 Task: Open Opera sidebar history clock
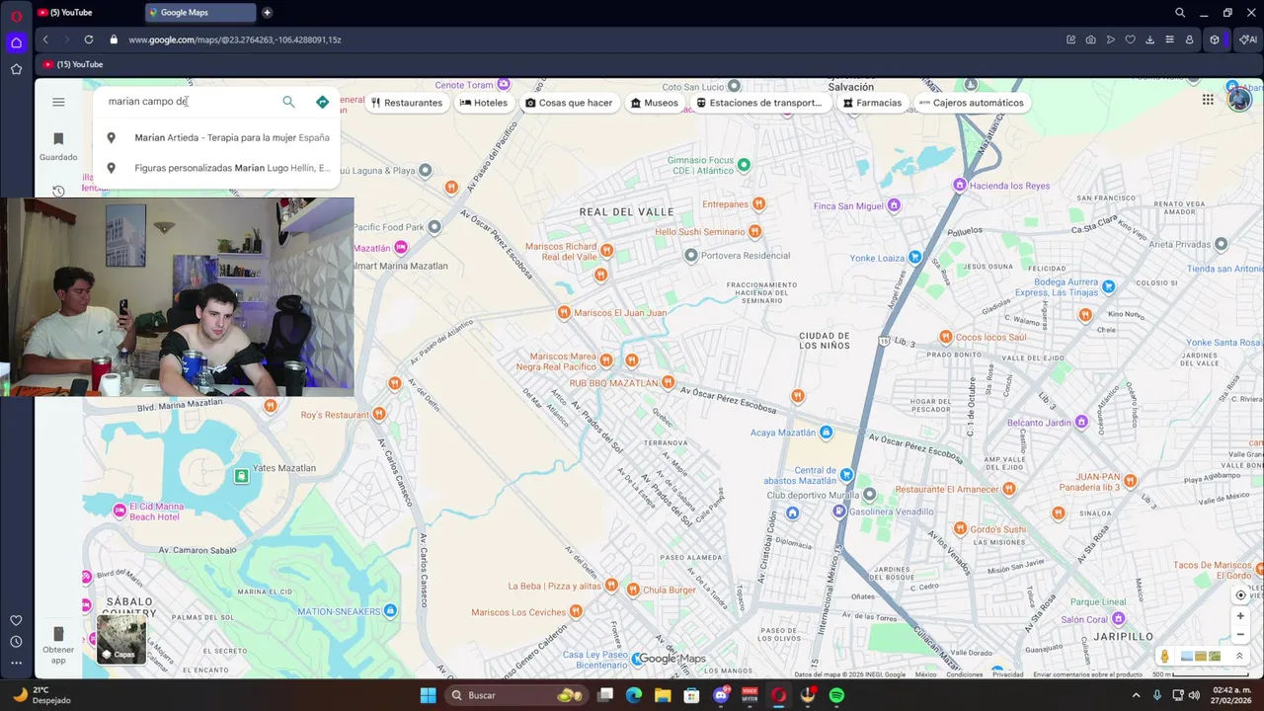(x=16, y=642)
